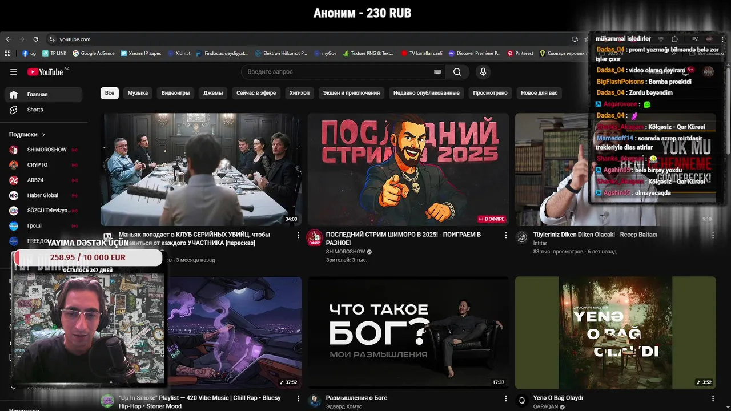The width and height of the screenshot is (731, 411).
Task: Click the QARAQAN channel avatar
Action: click(x=522, y=401)
